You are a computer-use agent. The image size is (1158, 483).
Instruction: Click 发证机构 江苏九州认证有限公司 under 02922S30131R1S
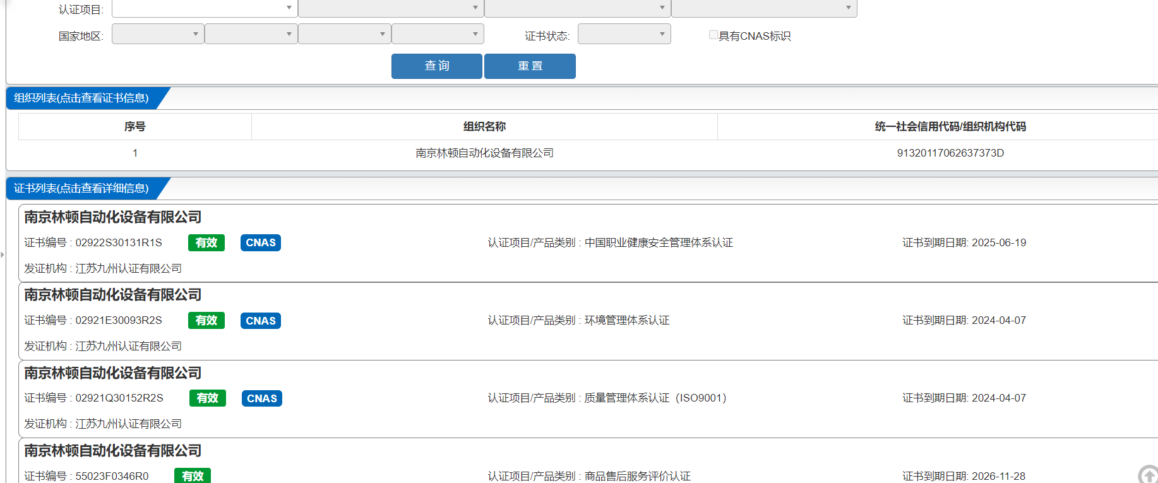click(103, 268)
